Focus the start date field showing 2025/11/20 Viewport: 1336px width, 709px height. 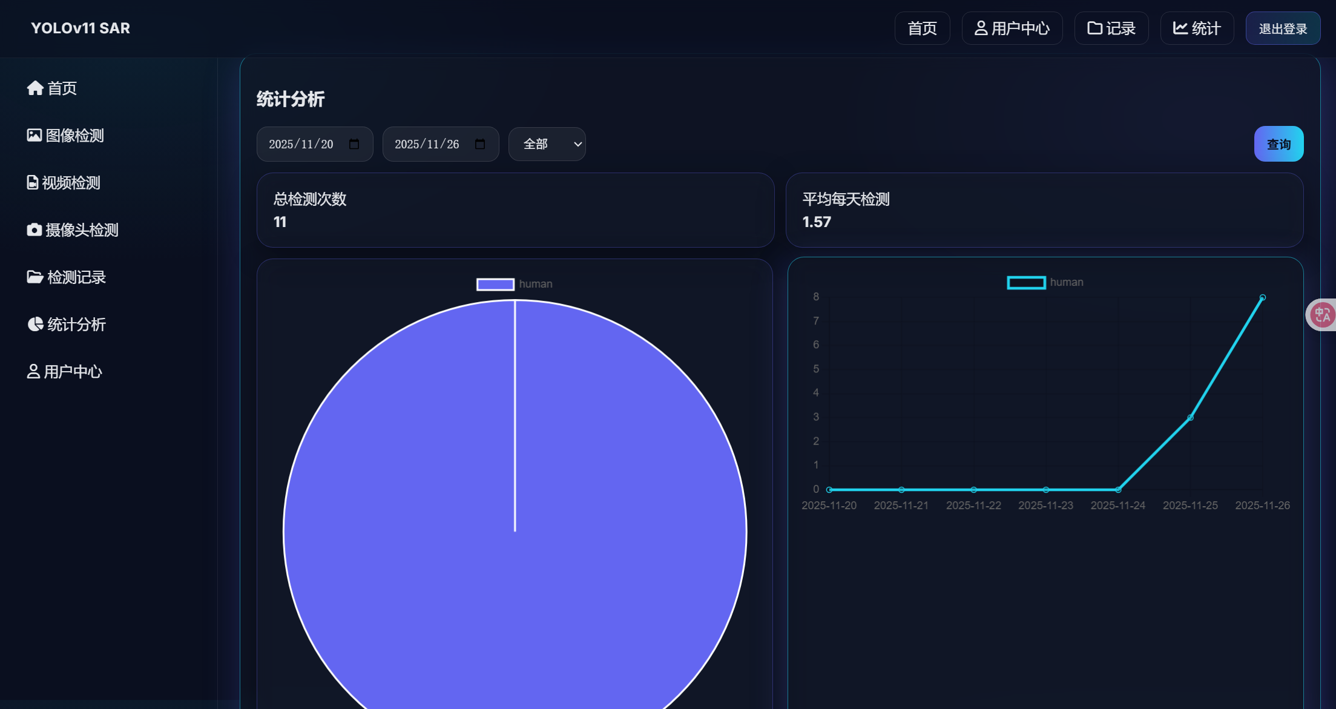(x=315, y=144)
